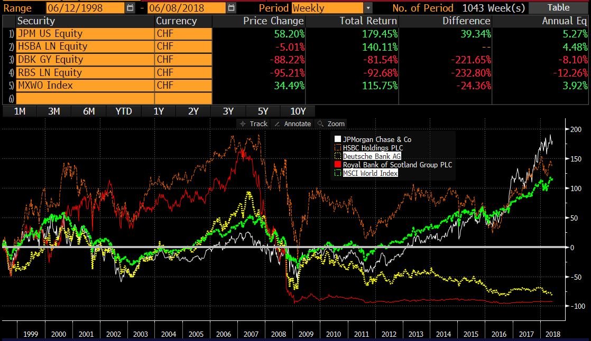This screenshot has height=341, width=591.
Task: Select the YTD time range tab
Action: pyautogui.click(x=124, y=111)
